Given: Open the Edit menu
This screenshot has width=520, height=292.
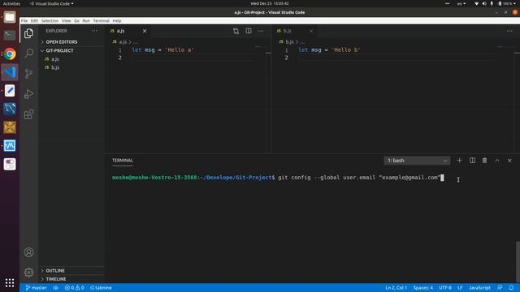Looking at the screenshot, I should click(x=34, y=20).
